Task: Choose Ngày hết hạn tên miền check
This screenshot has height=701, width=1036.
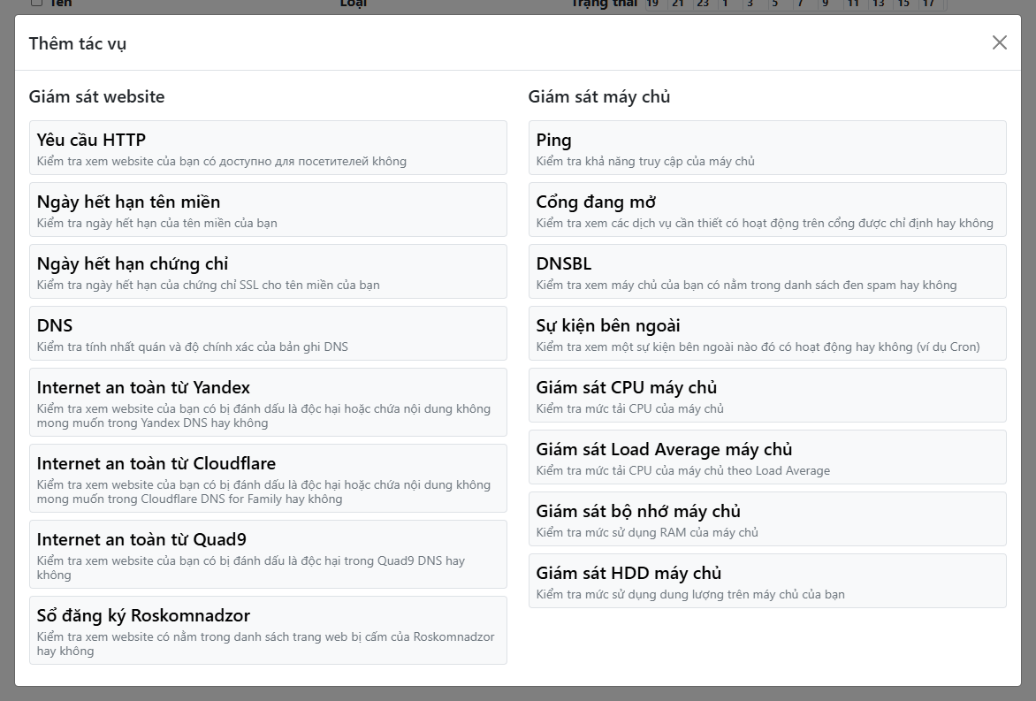Action: click(x=268, y=210)
